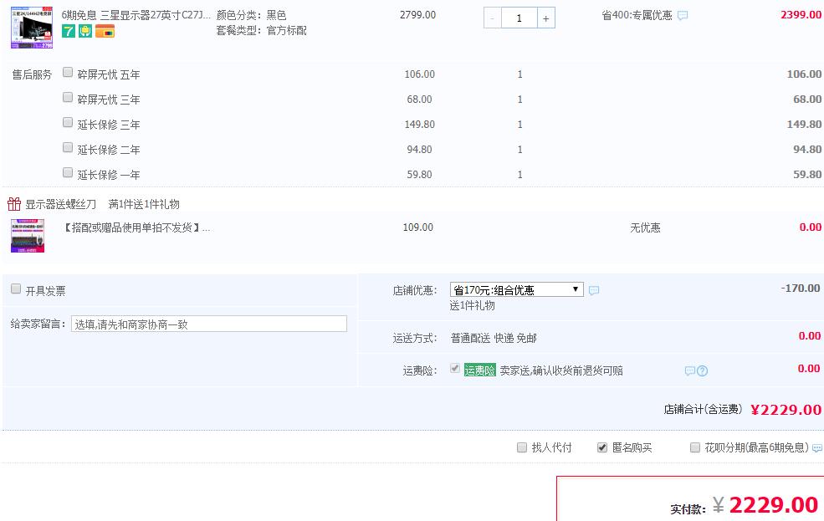
Task: Click the 实付款 ¥2229.00 final amount
Action: [745, 505]
